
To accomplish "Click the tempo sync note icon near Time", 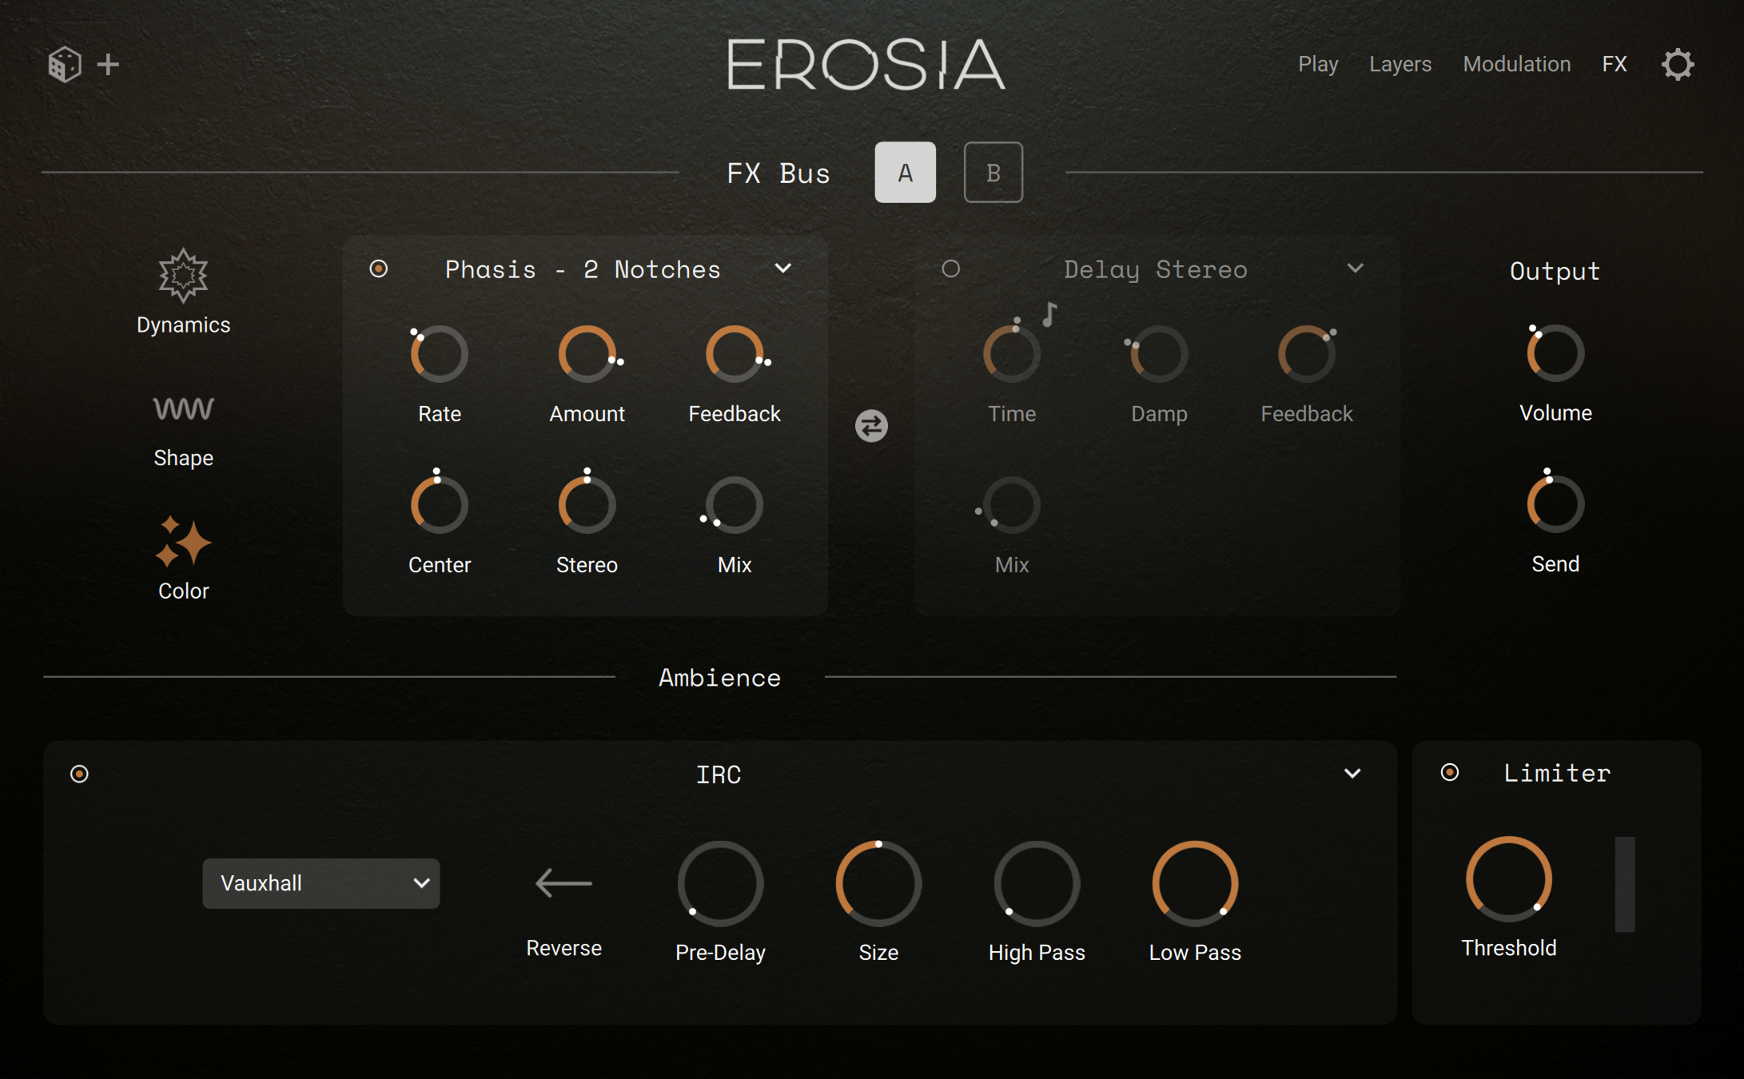I will pos(1049,314).
